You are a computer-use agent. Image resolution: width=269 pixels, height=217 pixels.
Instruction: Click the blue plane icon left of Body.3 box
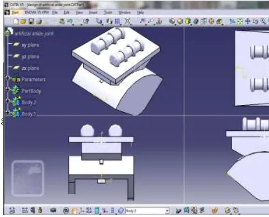click(121, 210)
